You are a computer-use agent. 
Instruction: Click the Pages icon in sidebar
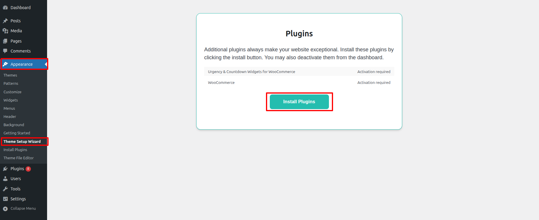pyautogui.click(x=5, y=41)
